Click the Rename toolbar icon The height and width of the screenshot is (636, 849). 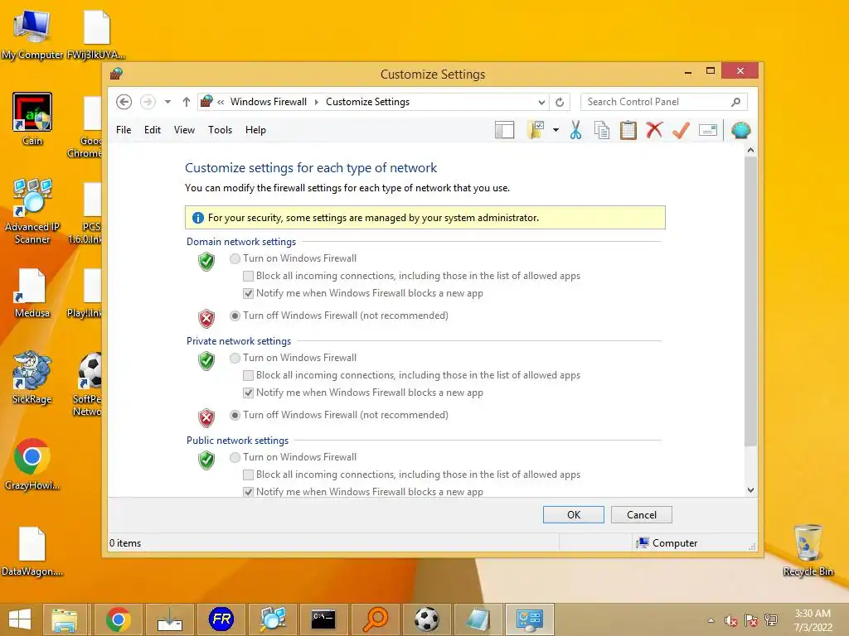708,130
